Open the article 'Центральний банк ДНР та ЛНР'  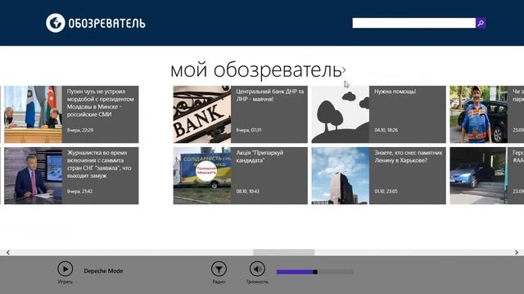[x=240, y=114]
